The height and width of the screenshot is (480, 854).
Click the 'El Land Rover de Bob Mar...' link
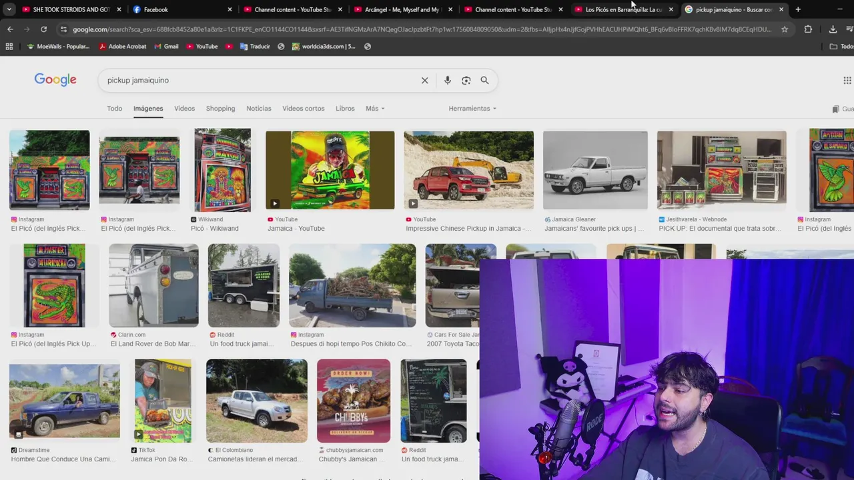coord(153,344)
